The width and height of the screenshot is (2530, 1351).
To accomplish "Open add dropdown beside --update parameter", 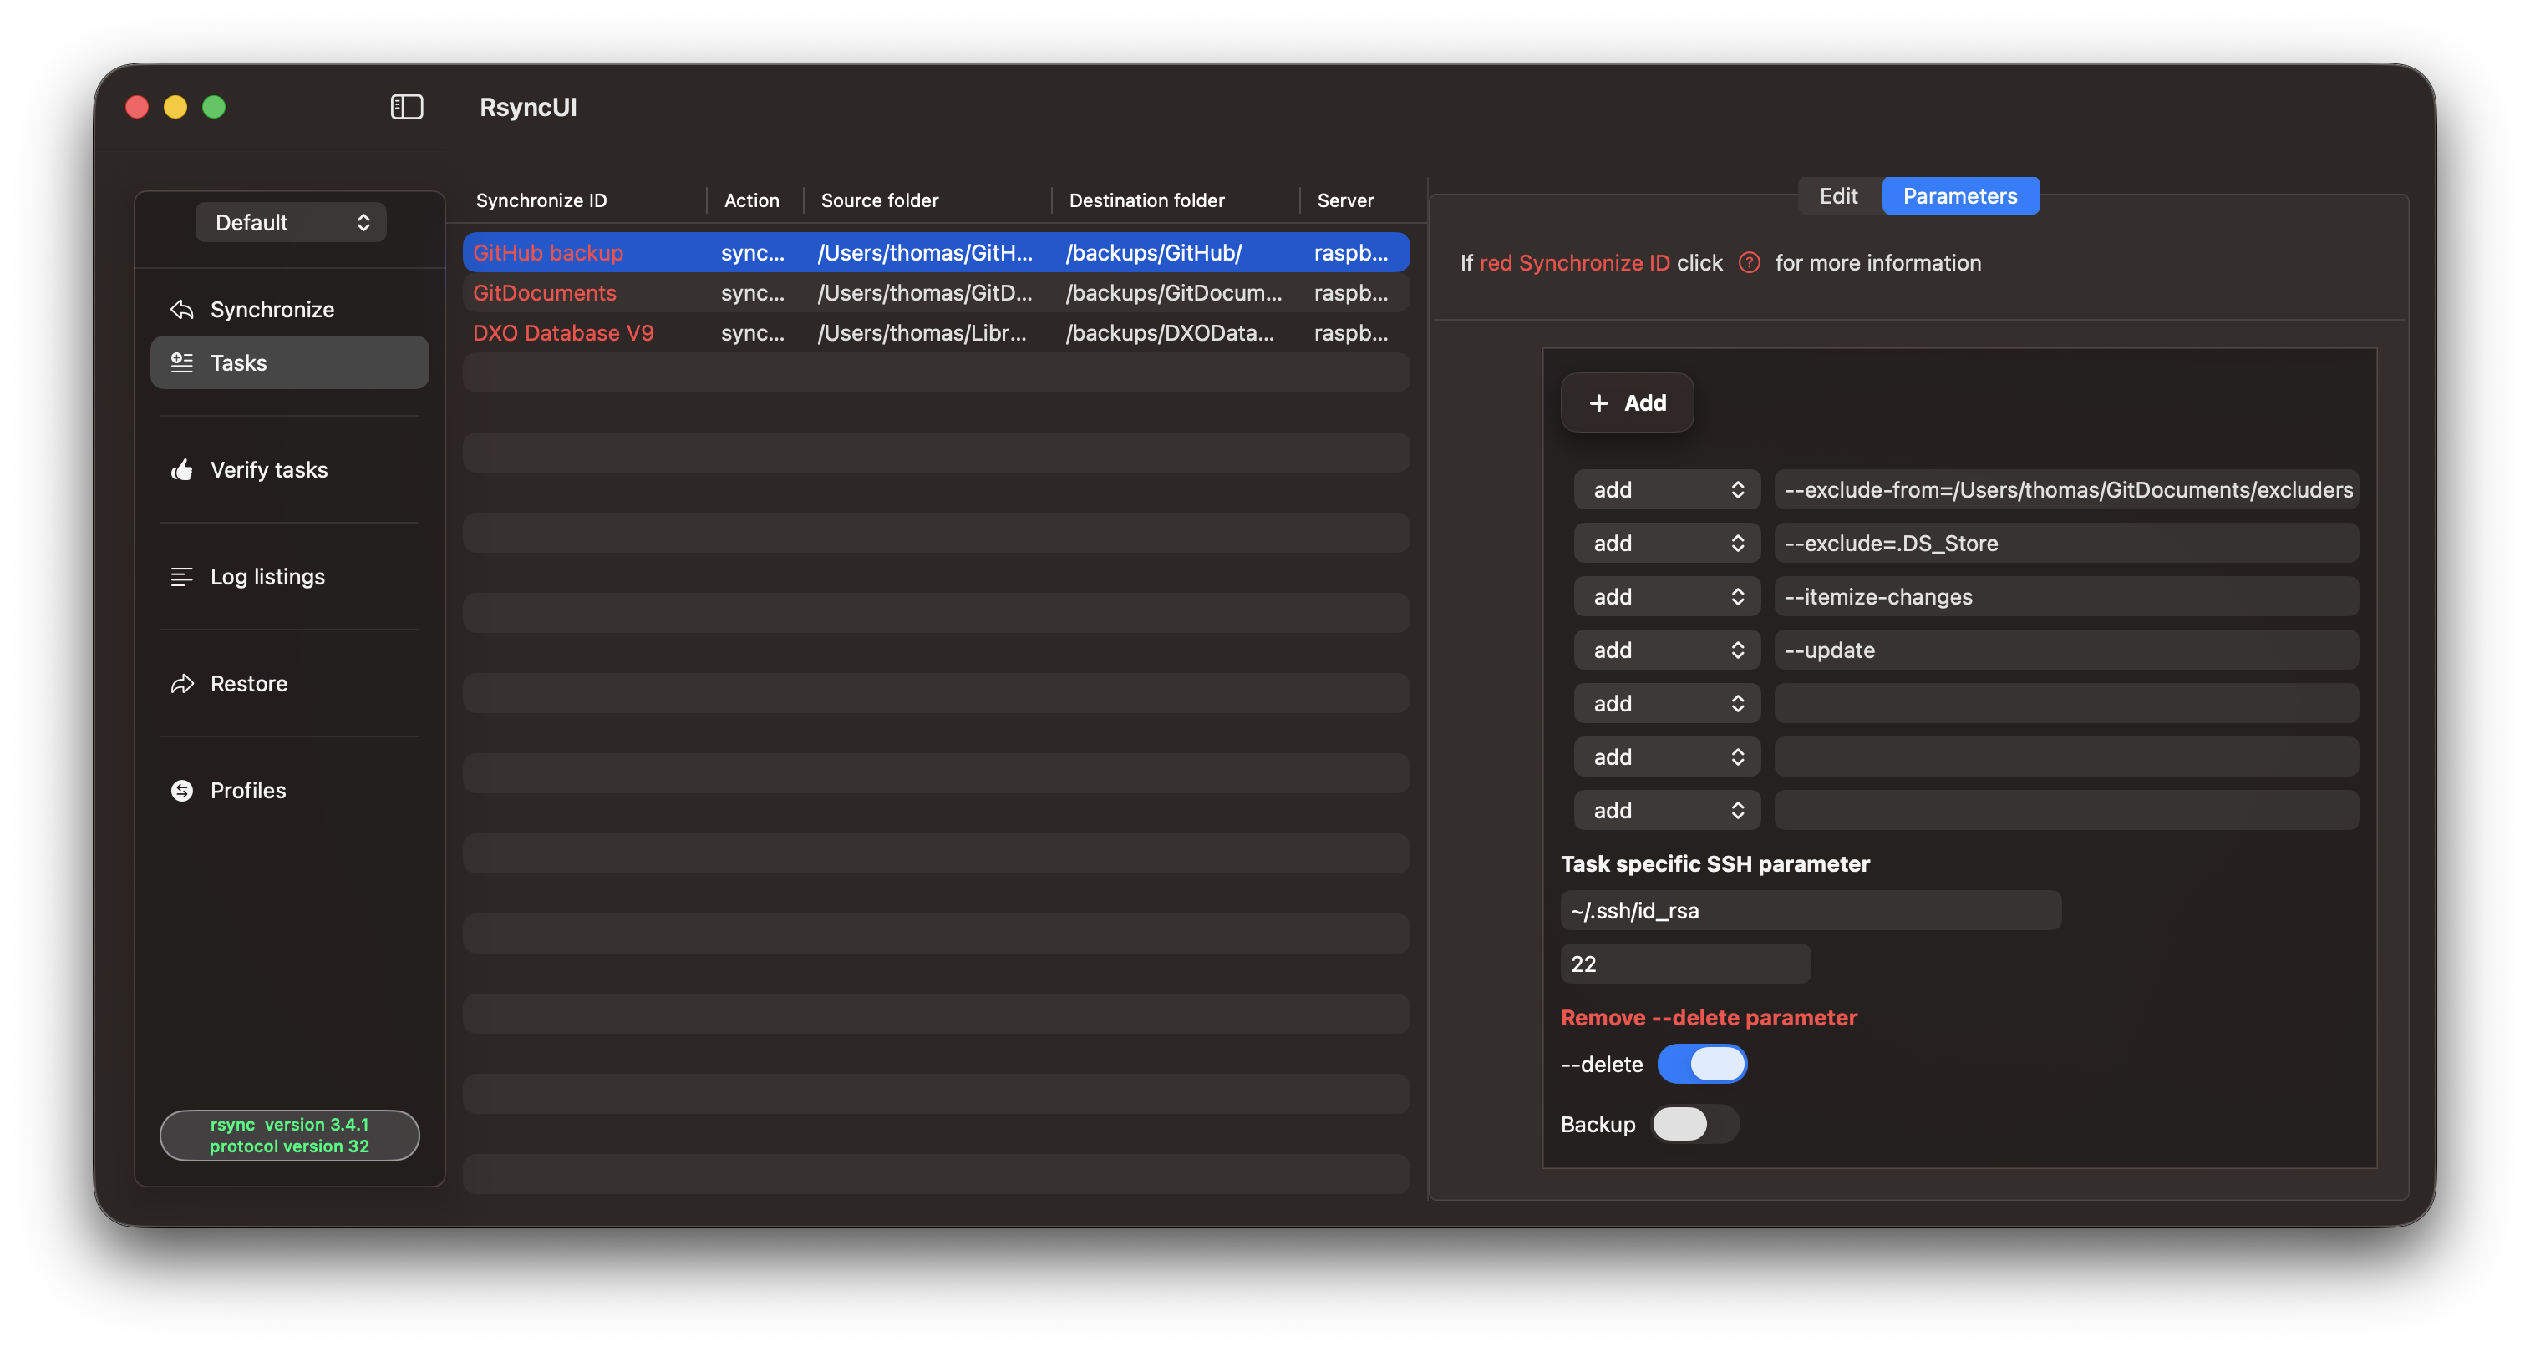I will 1667,650.
